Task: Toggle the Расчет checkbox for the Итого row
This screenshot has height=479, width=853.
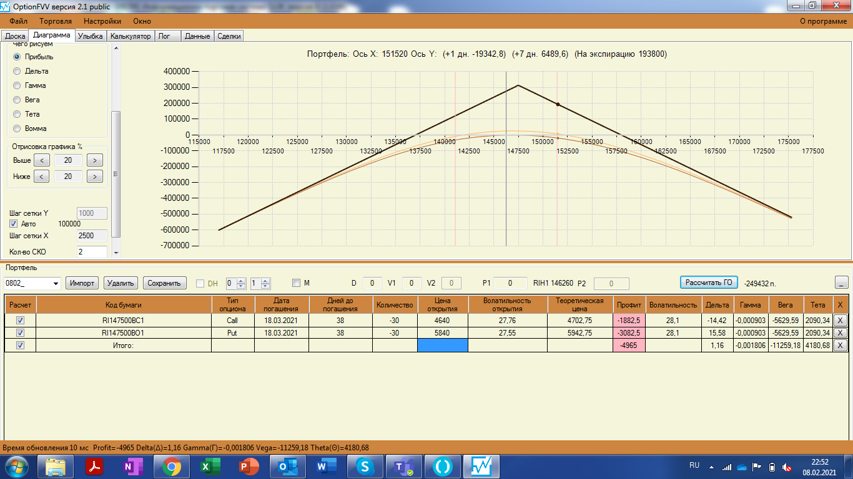Action: click(x=20, y=345)
